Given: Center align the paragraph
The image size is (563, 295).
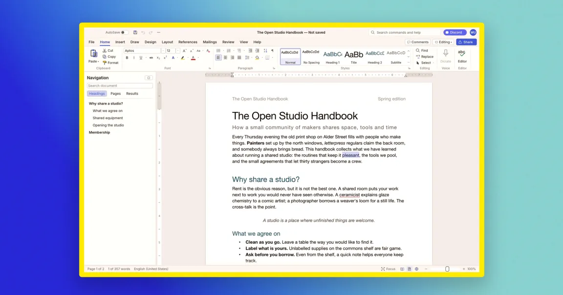Looking at the screenshot, I should pos(225,58).
